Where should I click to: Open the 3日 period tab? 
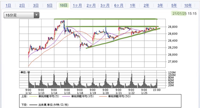tap(36, 6)
